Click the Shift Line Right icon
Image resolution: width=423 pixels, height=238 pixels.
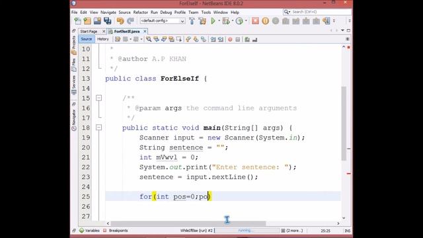(221, 40)
